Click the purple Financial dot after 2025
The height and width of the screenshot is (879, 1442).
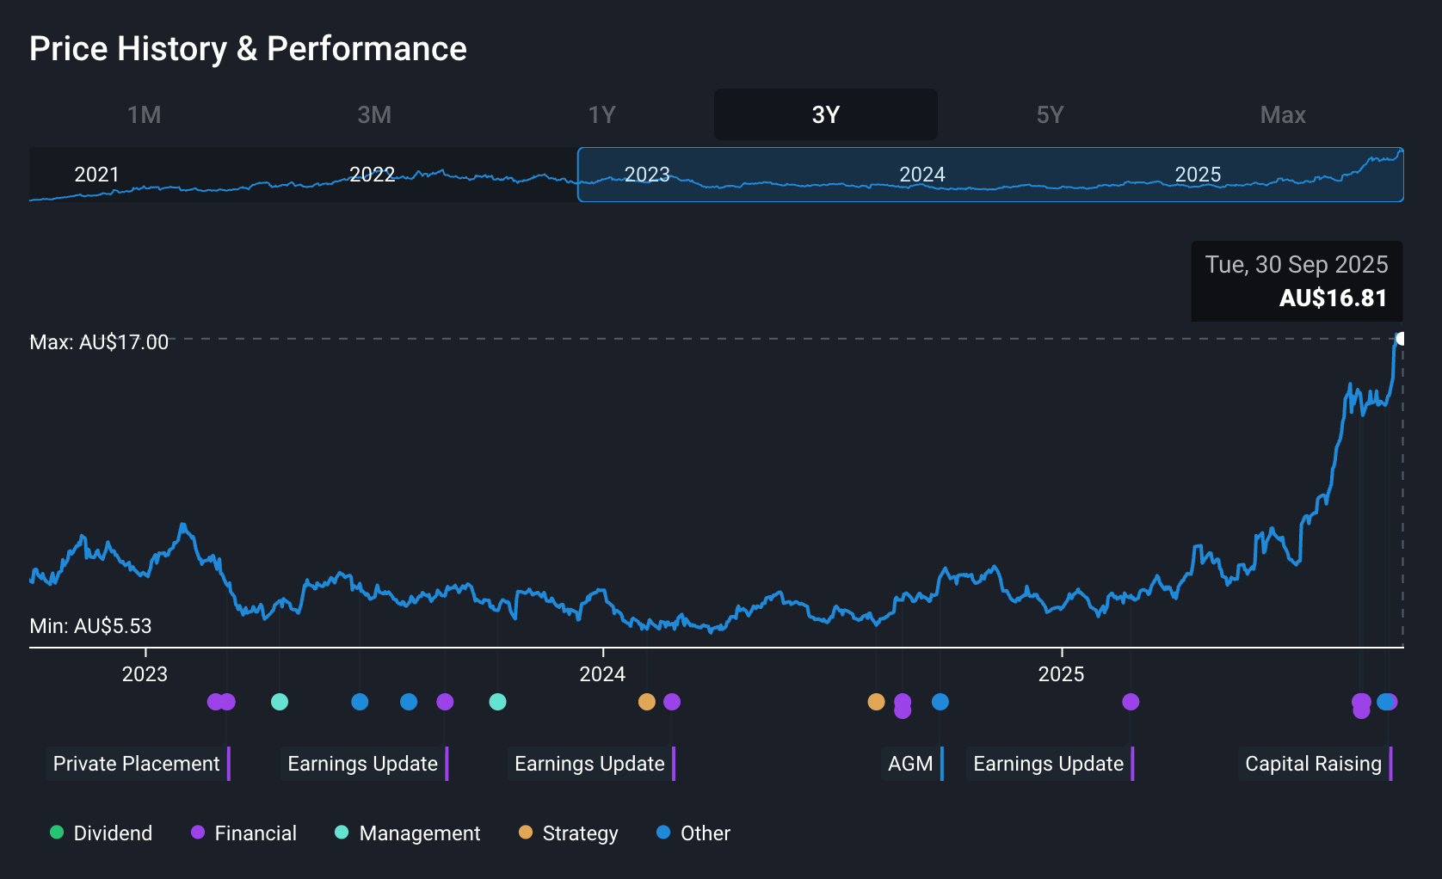pyautogui.click(x=1131, y=702)
